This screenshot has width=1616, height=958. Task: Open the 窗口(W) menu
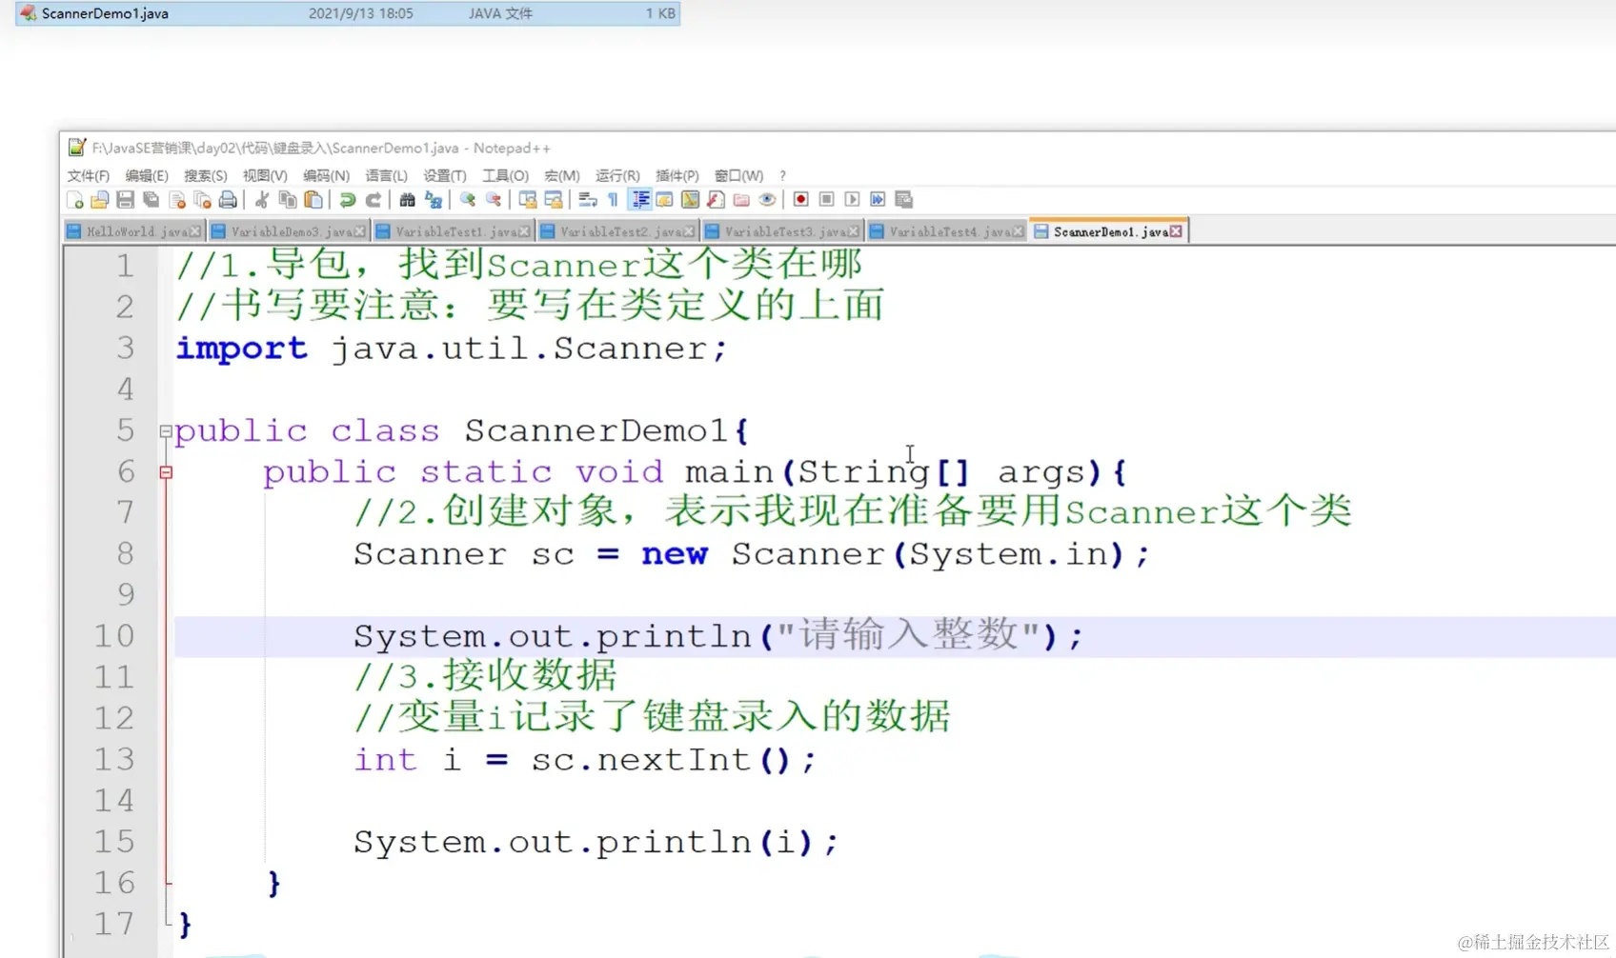click(738, 175)
